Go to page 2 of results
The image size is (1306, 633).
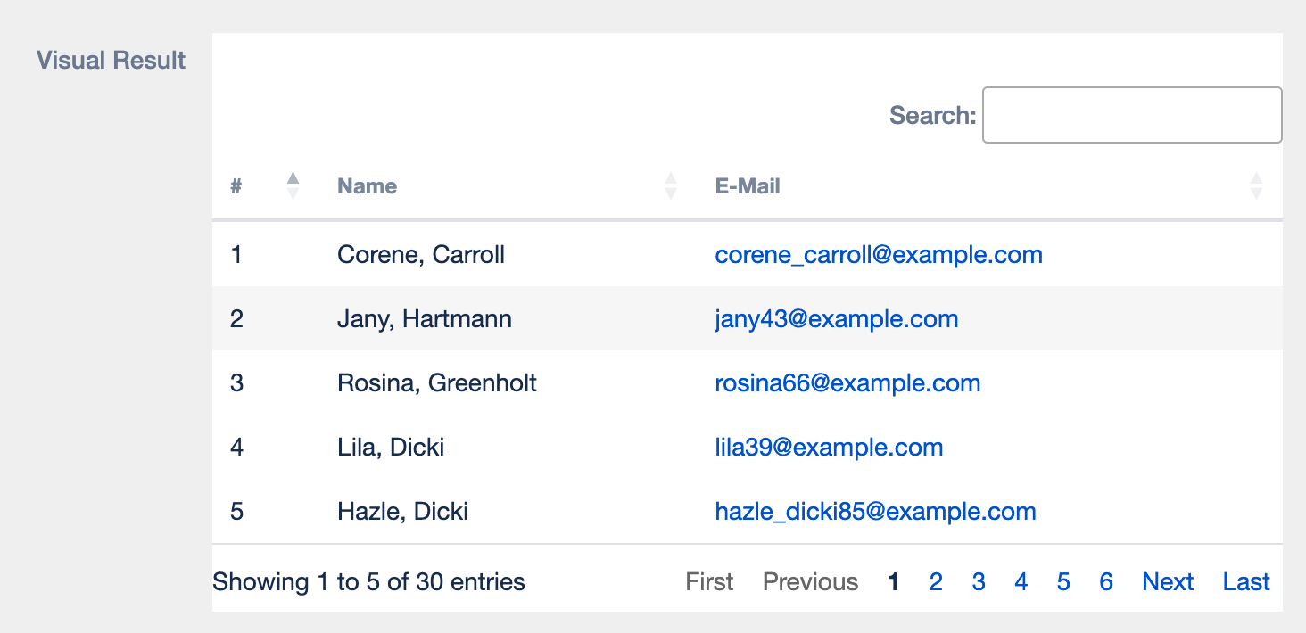pos(935,582)
